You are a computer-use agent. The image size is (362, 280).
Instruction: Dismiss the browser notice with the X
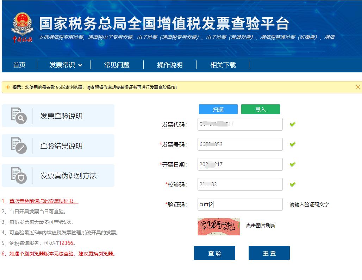coord(358,87)
